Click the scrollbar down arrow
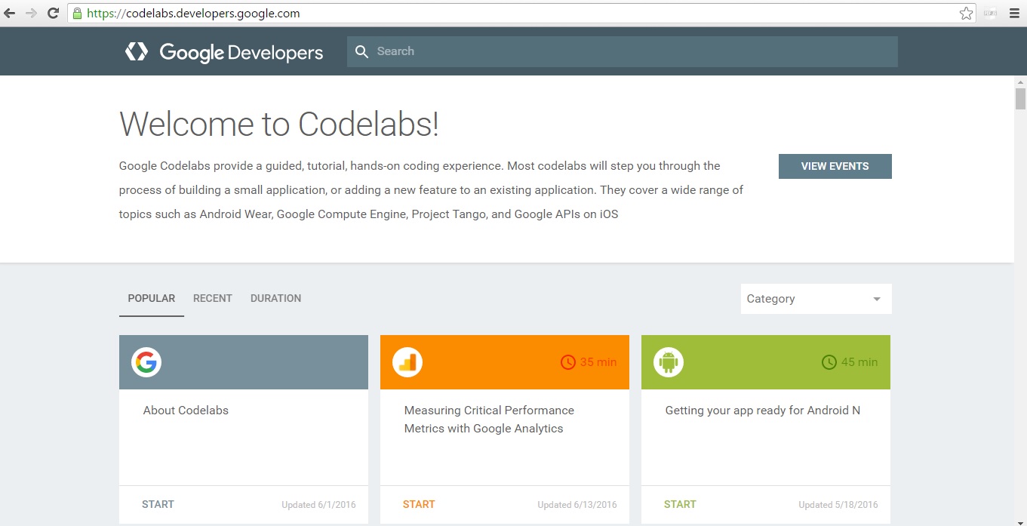 (x=1022, y=521)
